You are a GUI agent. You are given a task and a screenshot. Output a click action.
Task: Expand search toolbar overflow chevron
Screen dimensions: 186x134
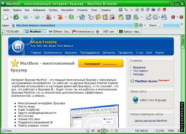tap(182, 24)
